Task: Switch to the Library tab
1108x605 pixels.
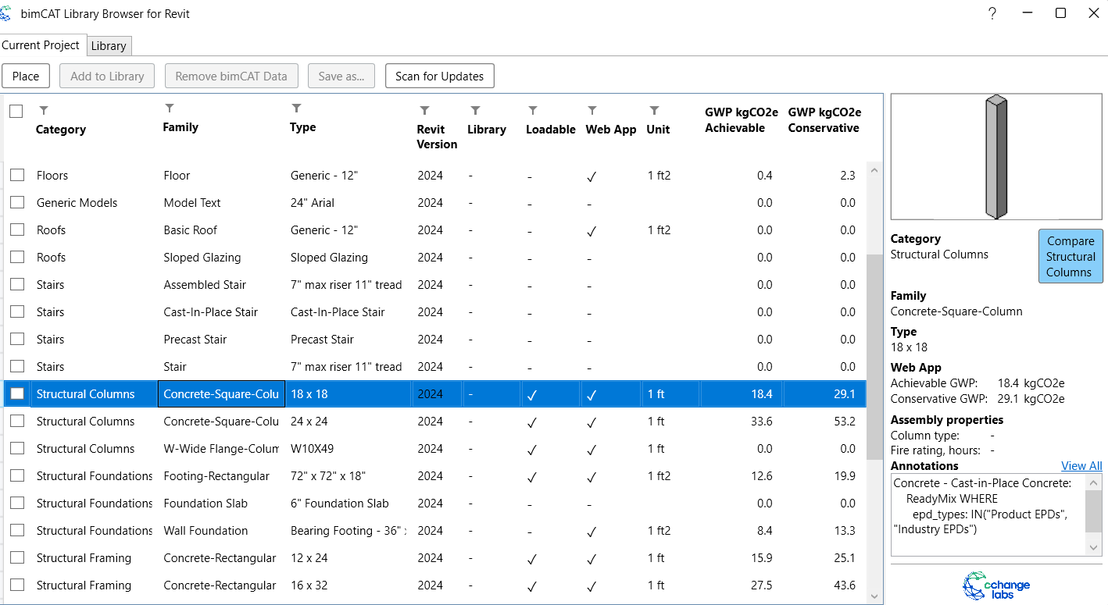Action: click(x=109, y=46)
